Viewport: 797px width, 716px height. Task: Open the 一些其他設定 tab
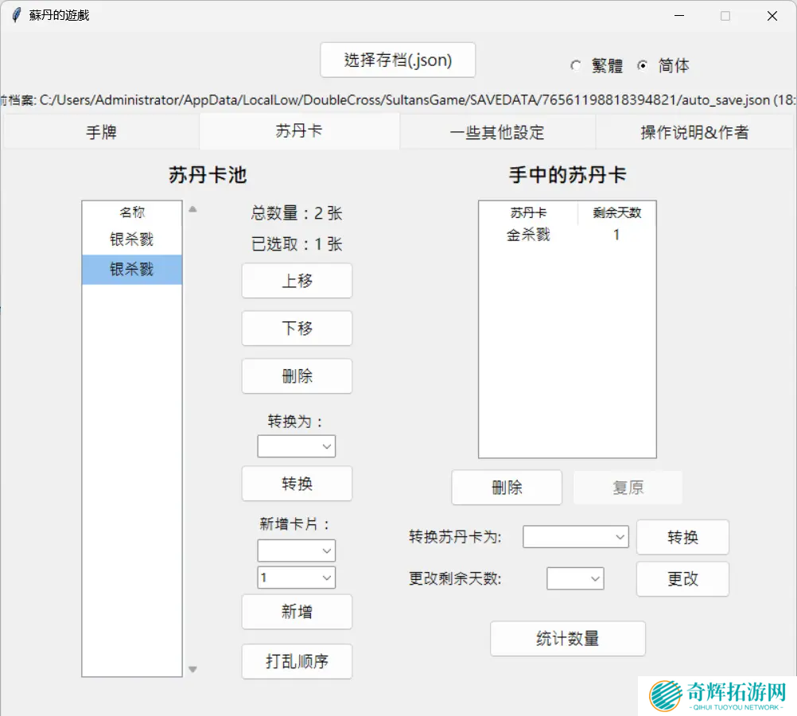(x=497, y=132)
